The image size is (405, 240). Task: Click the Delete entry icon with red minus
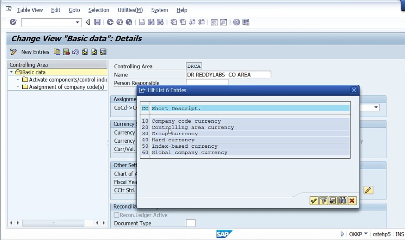66,52
